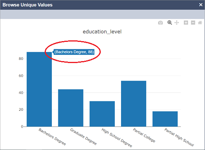Close the Browse Unique Values dialog
205x150 pixels.
(201, 5)
